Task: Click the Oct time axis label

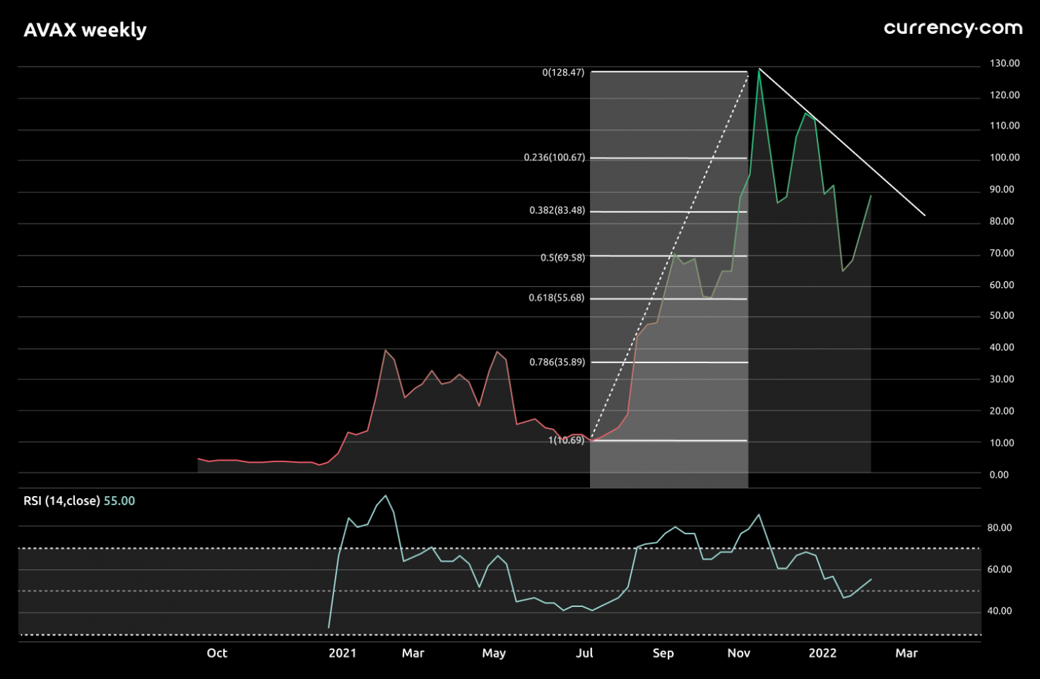Action: click(x=217, y=653)
